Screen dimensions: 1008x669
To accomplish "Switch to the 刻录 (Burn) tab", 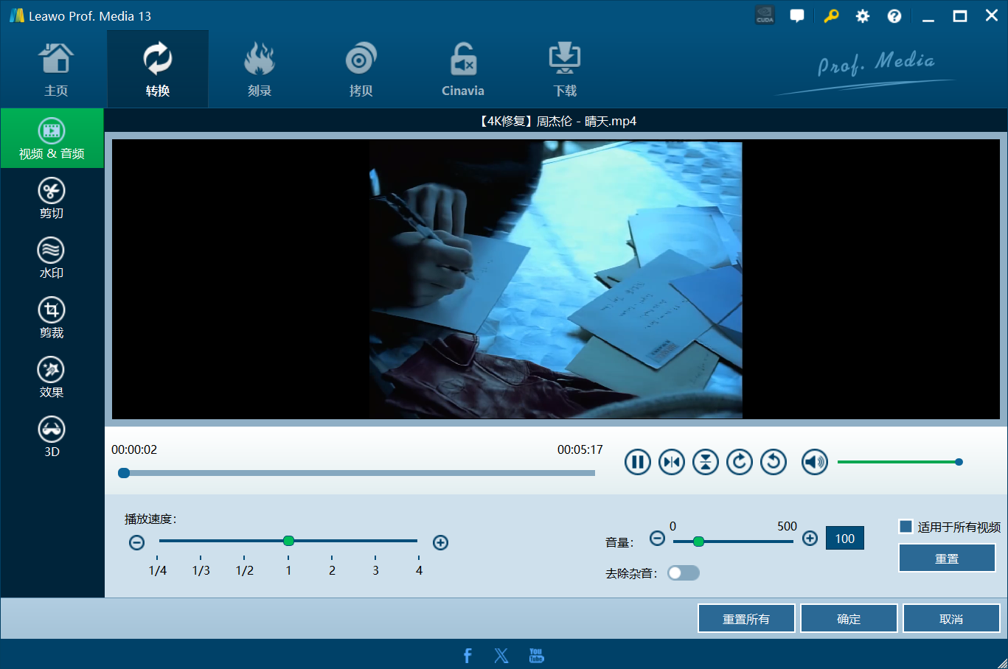I will point(260,70).
